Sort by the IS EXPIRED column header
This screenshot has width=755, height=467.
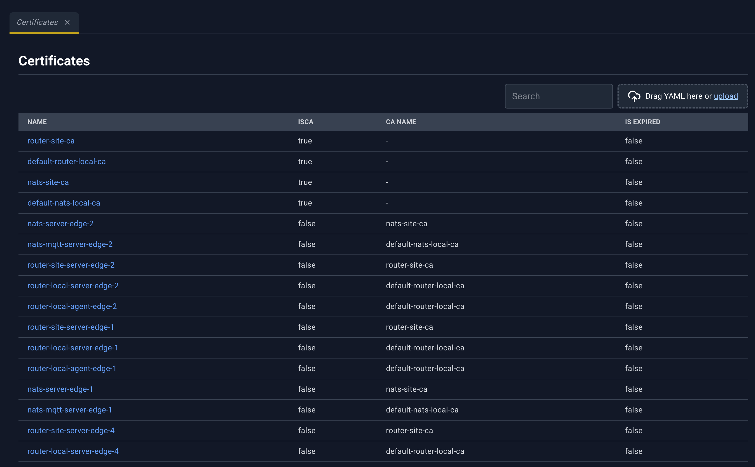click(x=642, y=122)
